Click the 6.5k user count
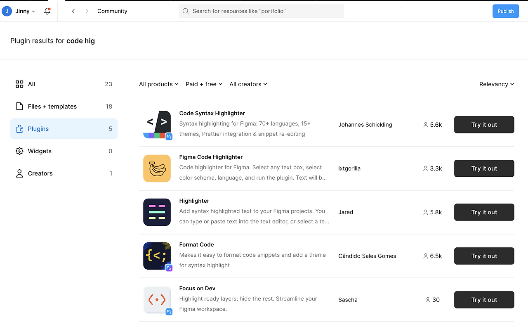528x327 pixels. [x=436, y=256]
